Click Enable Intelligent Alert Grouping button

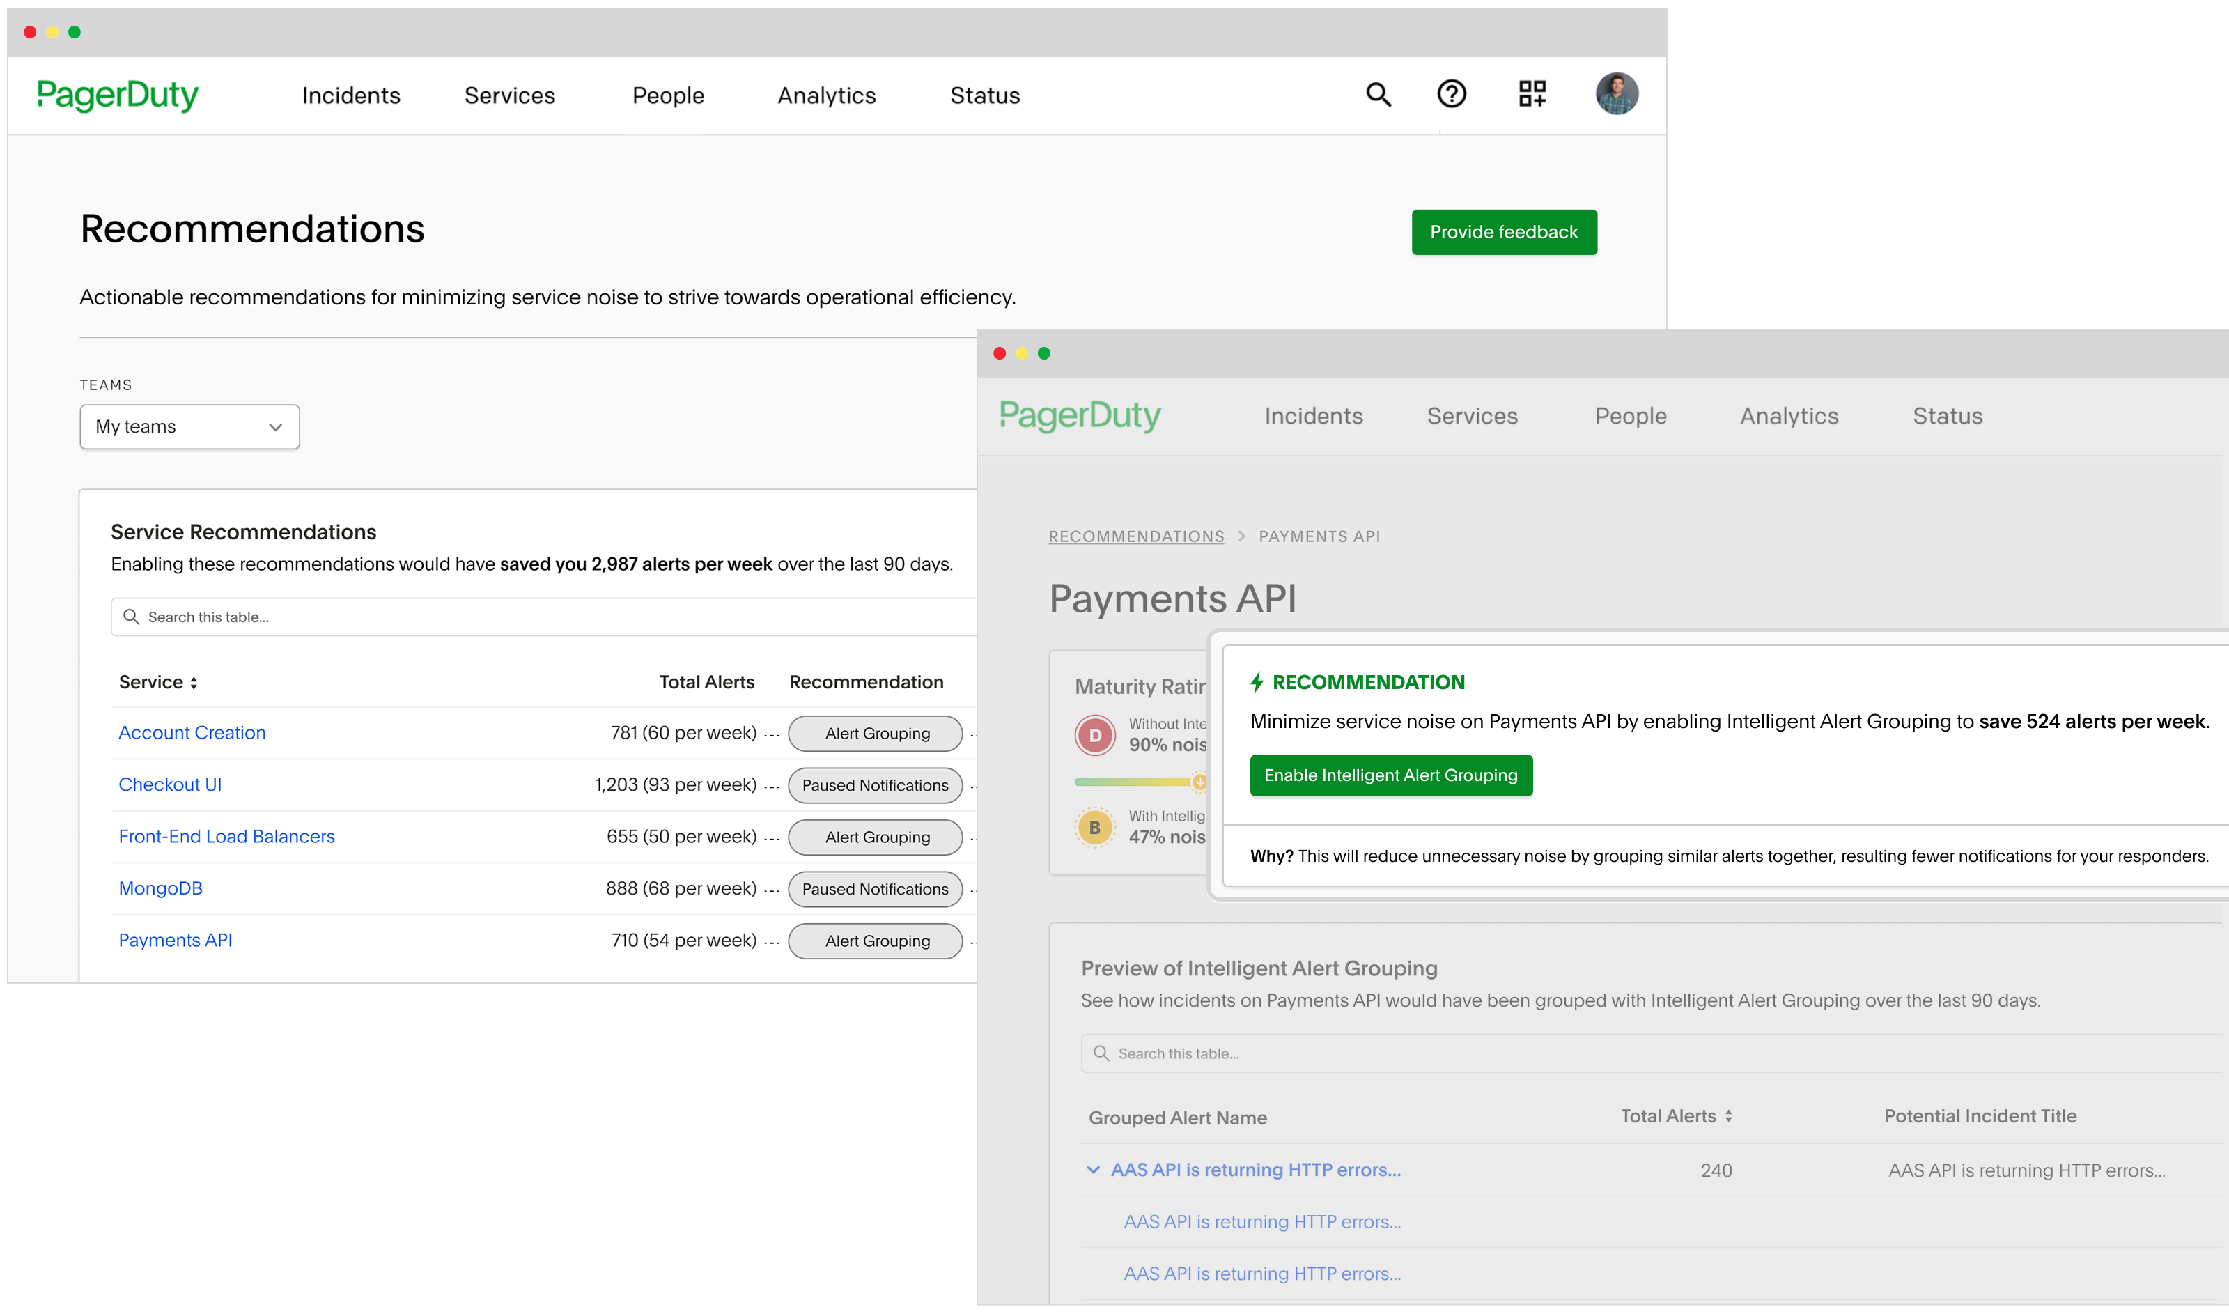point(1391,775)
